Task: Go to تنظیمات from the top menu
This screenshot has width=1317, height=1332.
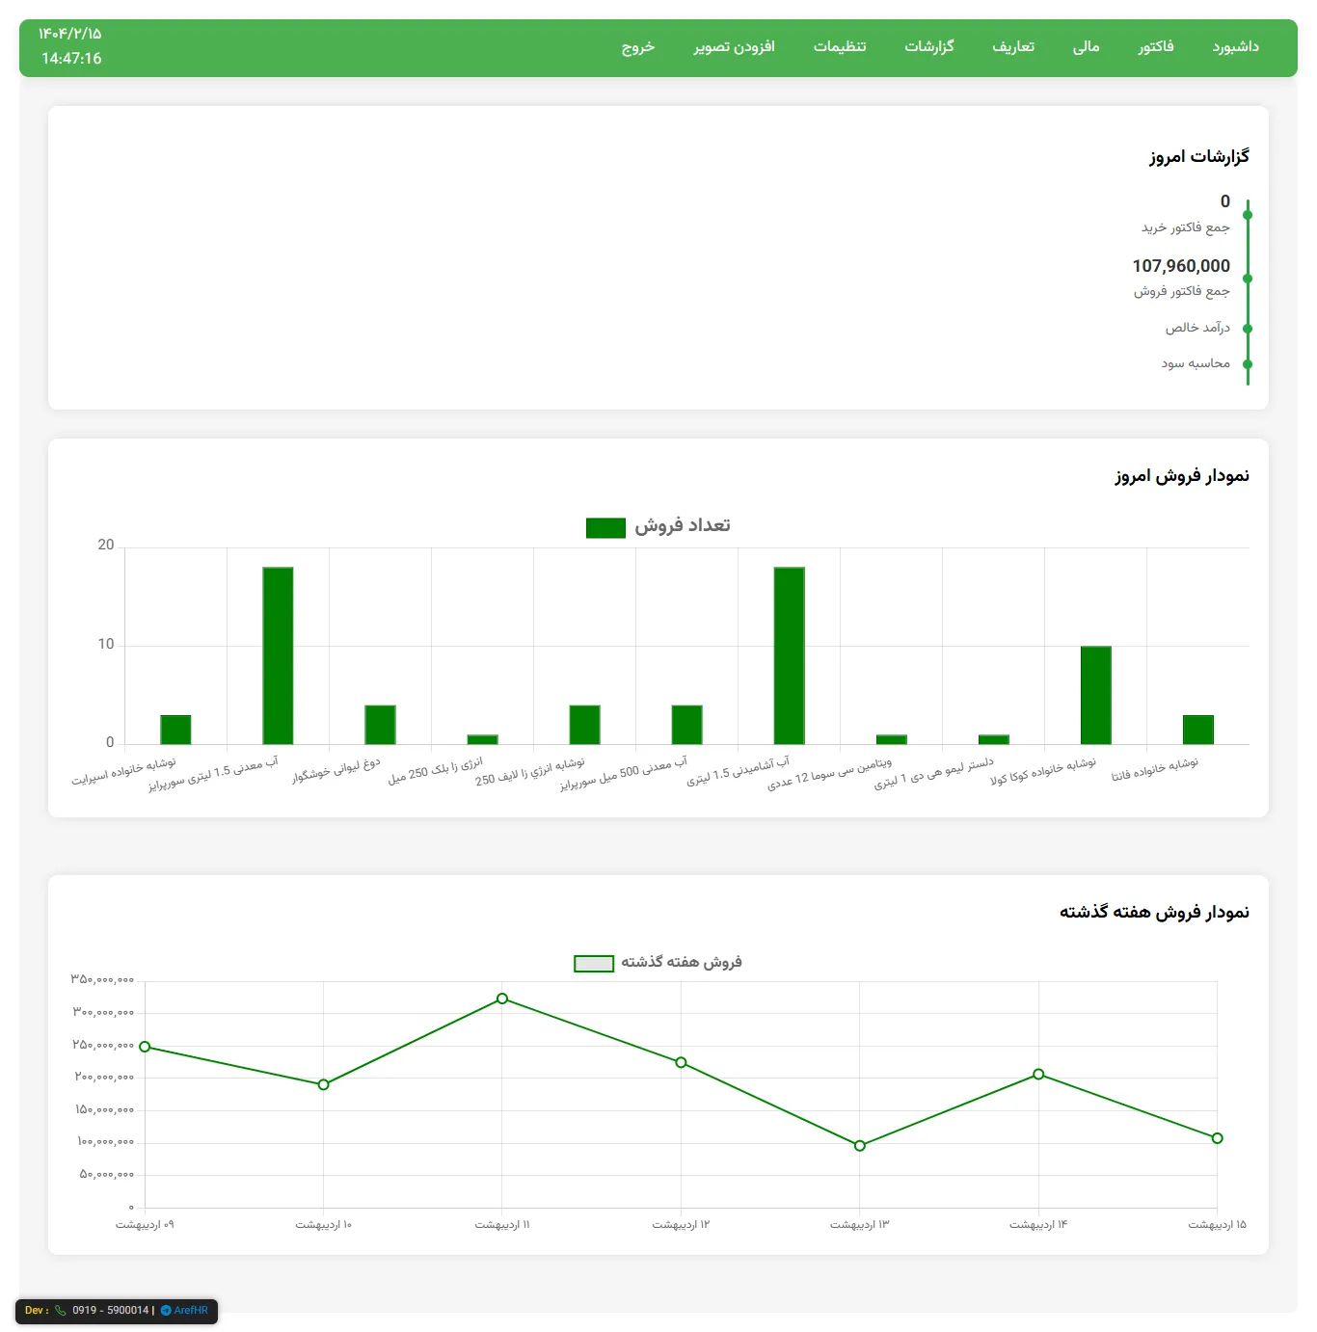Action: [841, 46]
